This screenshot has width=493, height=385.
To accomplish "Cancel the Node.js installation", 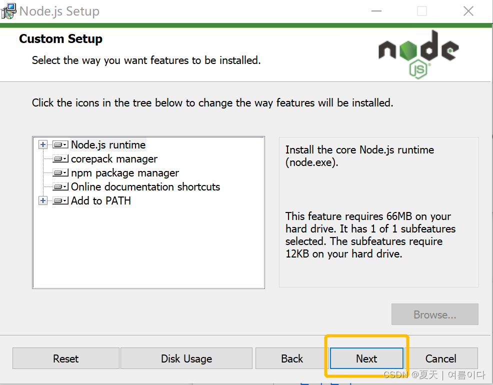I will click(x=441, y=358).
